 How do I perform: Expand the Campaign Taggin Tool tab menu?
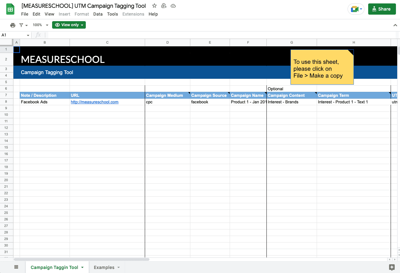tap(82, 267)
